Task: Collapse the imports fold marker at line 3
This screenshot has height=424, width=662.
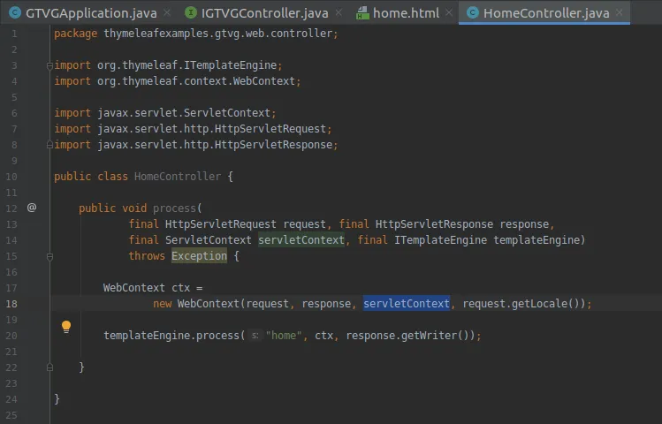Action: tap(49, 65)
